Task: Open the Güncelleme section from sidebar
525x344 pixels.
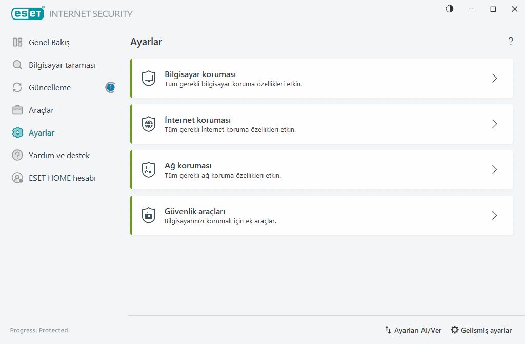Action: pos(49,87)
